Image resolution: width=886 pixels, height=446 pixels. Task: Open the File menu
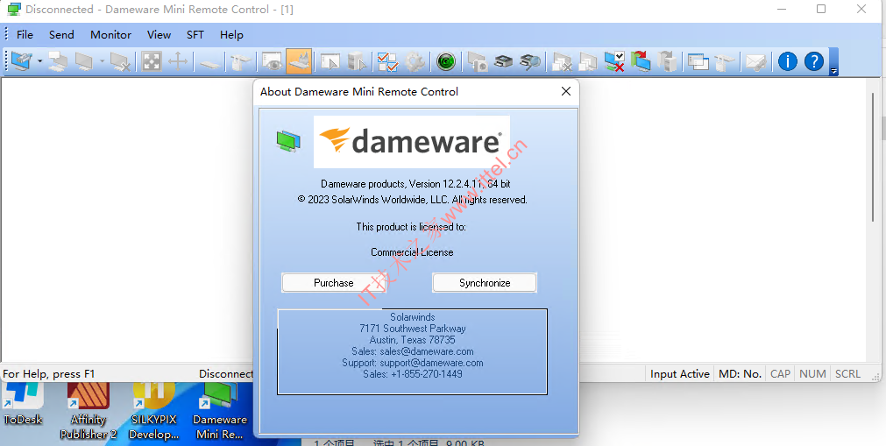pyautogui.click(x=25, y=34)
